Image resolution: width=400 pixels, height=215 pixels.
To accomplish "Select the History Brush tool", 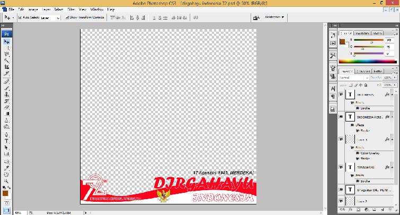I will click(7, 101).
